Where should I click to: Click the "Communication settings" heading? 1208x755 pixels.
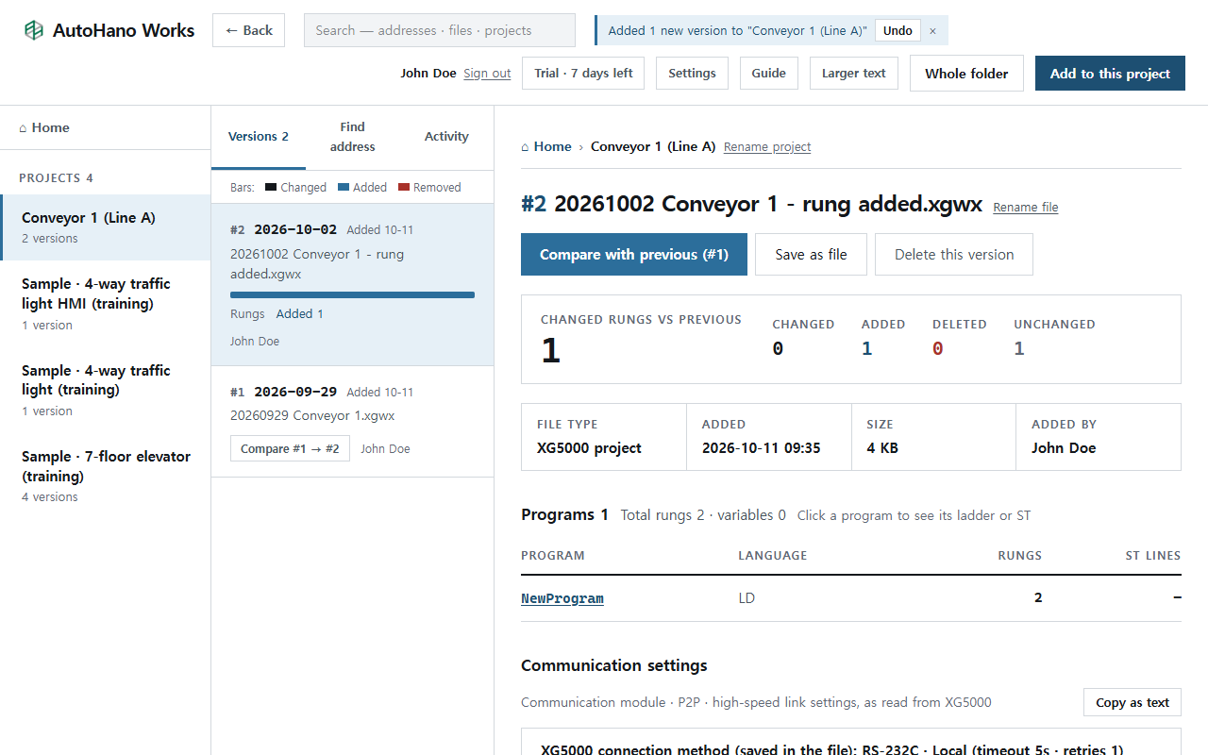click(614, 665)
